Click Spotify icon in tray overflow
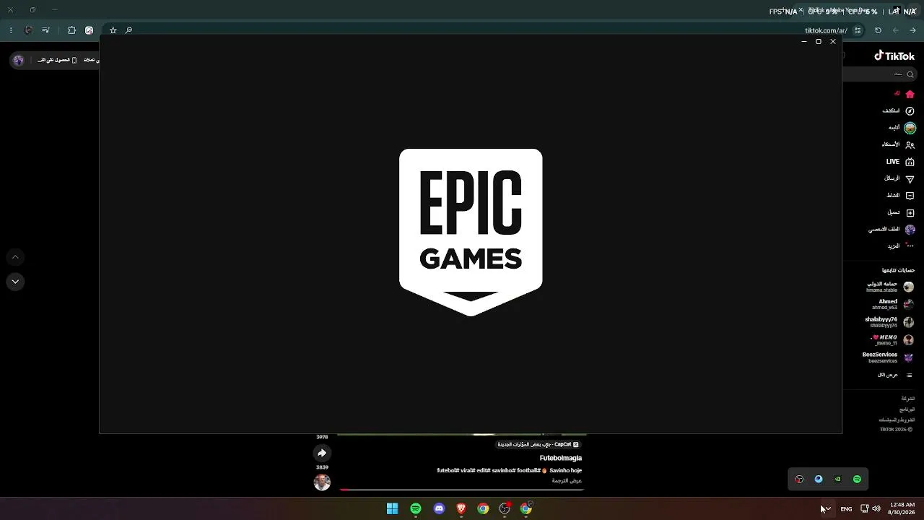 pos(857,479)
